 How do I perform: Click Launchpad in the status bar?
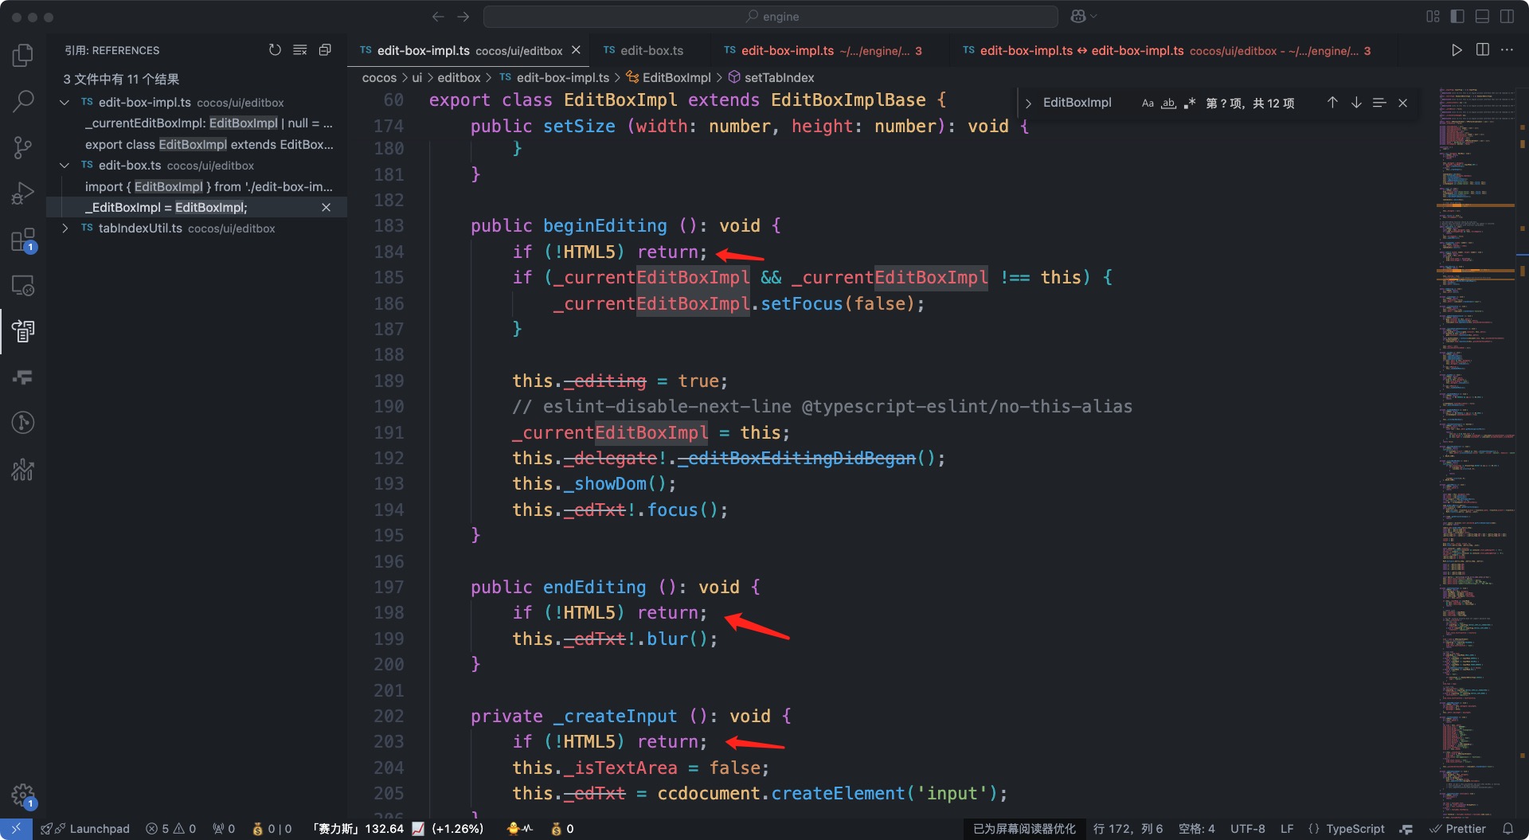tap(85, 829)
